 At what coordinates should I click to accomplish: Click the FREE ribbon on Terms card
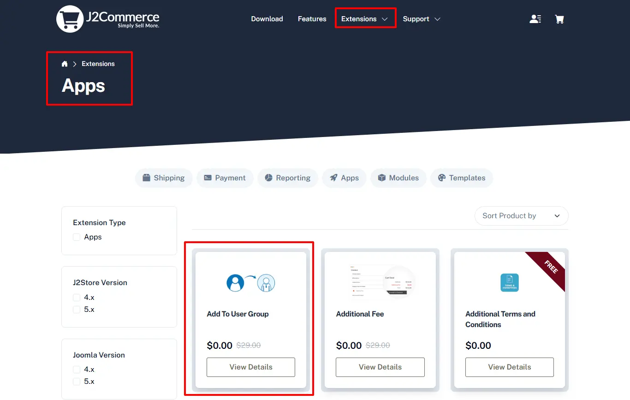click(x=551, y=267)
